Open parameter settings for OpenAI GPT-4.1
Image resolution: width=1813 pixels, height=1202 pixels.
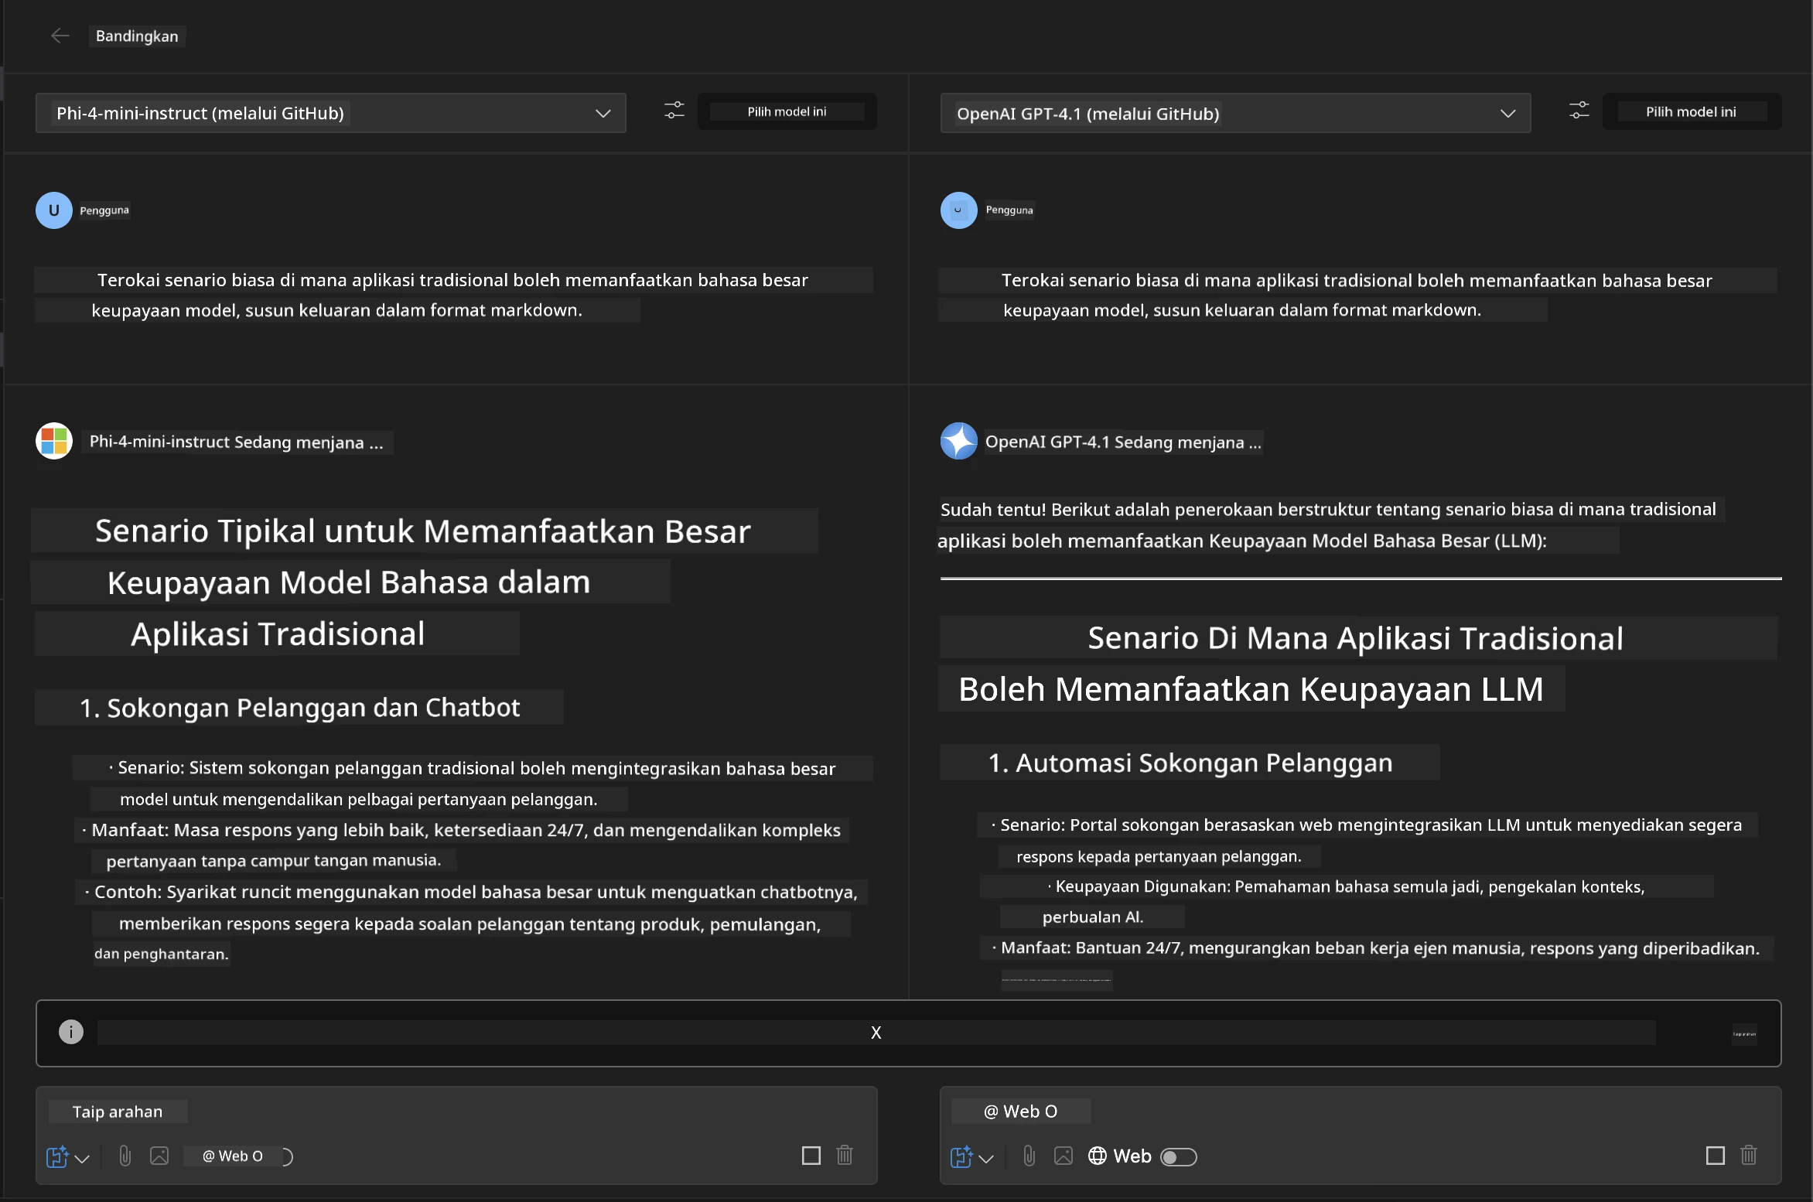[1579, 111]
